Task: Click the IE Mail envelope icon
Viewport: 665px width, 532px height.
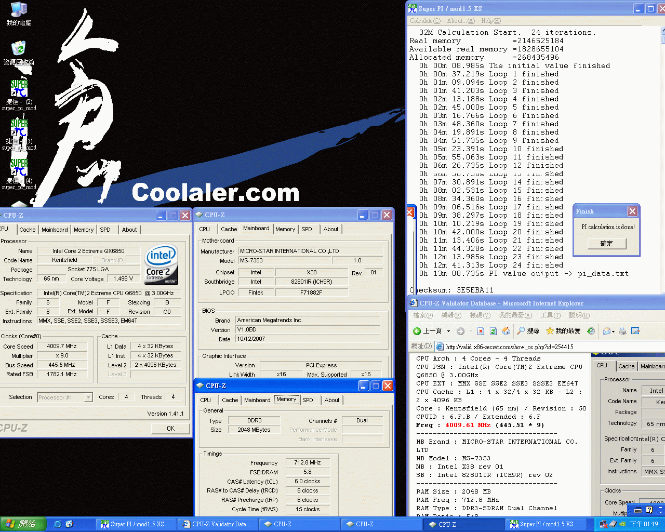Action: (607, 331)
